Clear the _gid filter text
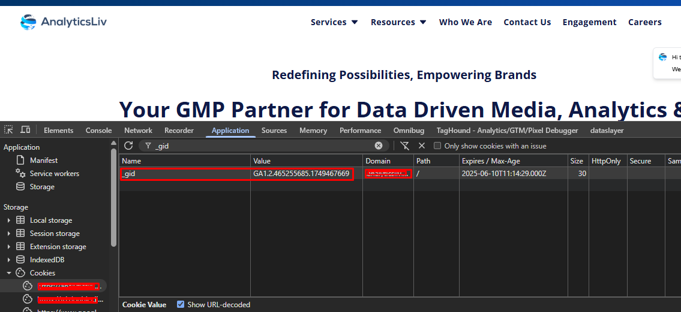Screen dimensions: 681x312 379,146
